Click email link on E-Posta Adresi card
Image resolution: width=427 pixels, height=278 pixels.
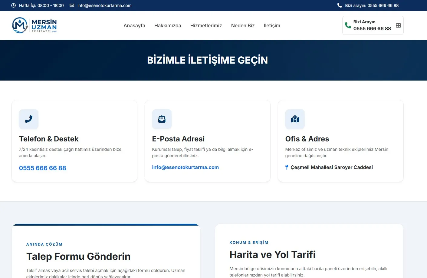186,167
